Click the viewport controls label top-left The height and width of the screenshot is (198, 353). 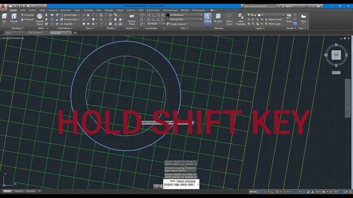tap(12, 38)
